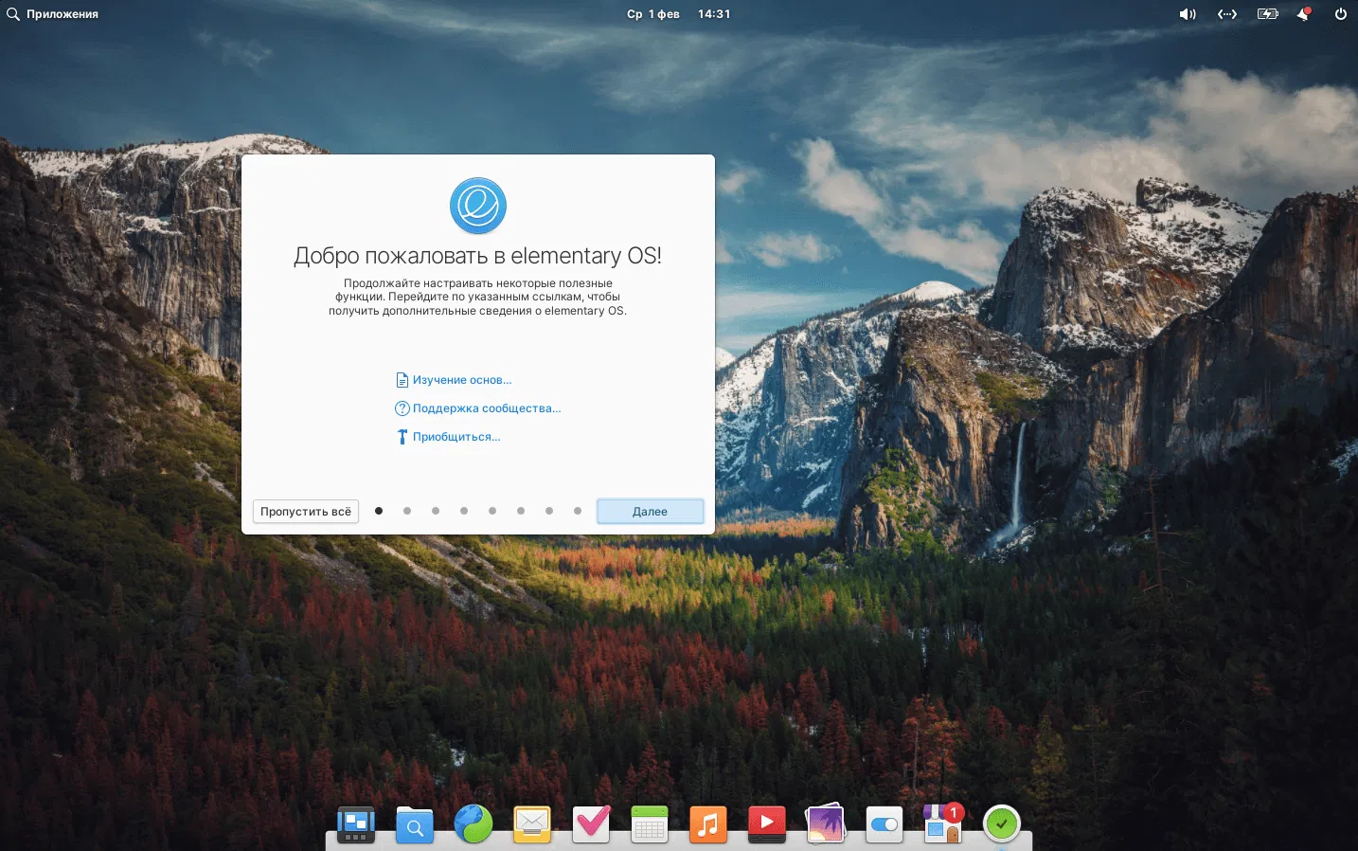Open the Music app in the dock
Image resolution: width=1358 pixels, height=851 pixels.
[x=708, y=824]
